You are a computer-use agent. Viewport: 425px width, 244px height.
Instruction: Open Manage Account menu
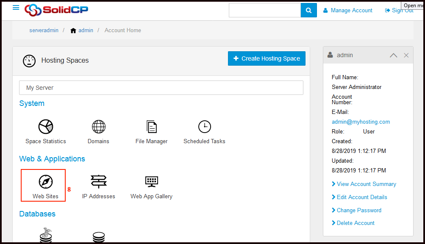[347, 10]
